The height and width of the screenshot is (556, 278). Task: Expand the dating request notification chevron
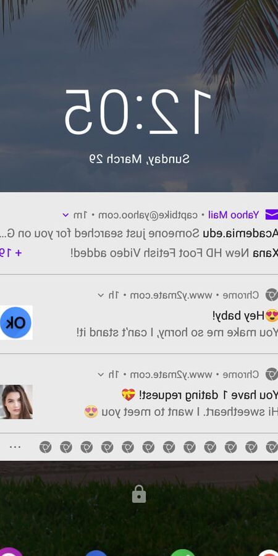tap(101, 374)
